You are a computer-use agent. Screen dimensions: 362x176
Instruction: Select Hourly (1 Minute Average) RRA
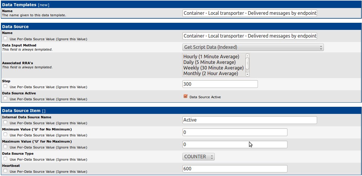211,56
